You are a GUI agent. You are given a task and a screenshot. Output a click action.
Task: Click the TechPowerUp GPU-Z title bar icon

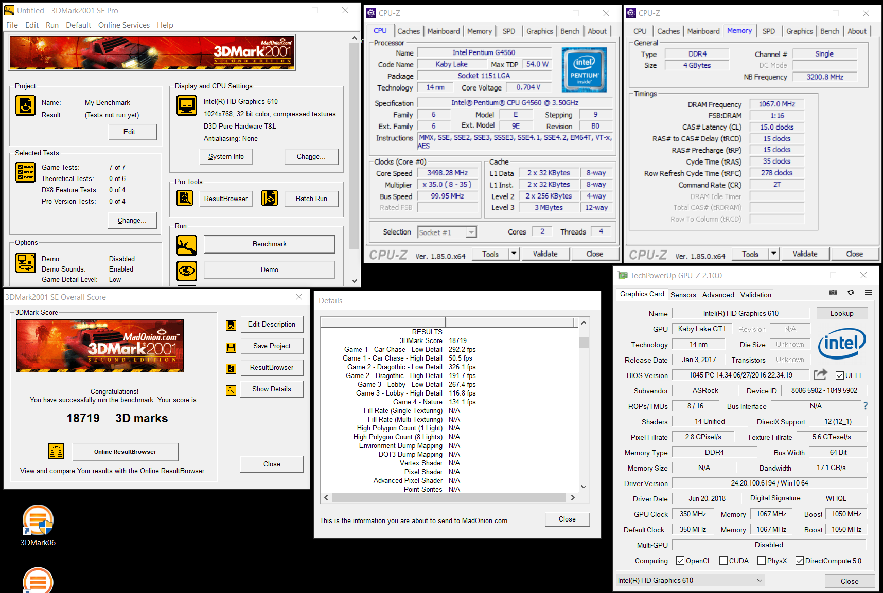click(x=623, y=275)
